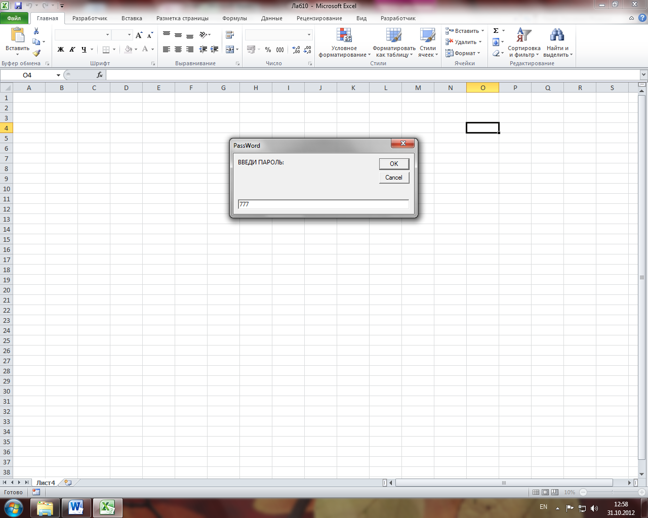The image size is (648, 518).
Task: Click the fill color paint bucket
Action: [x=128, y=50]
